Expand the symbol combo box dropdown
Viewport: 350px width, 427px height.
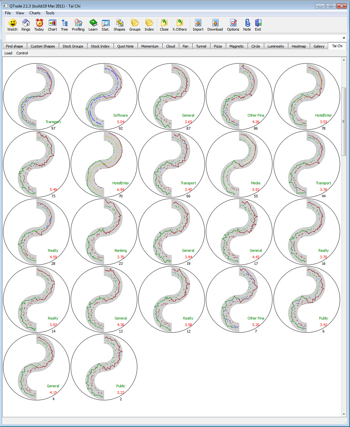pos(344,38)
